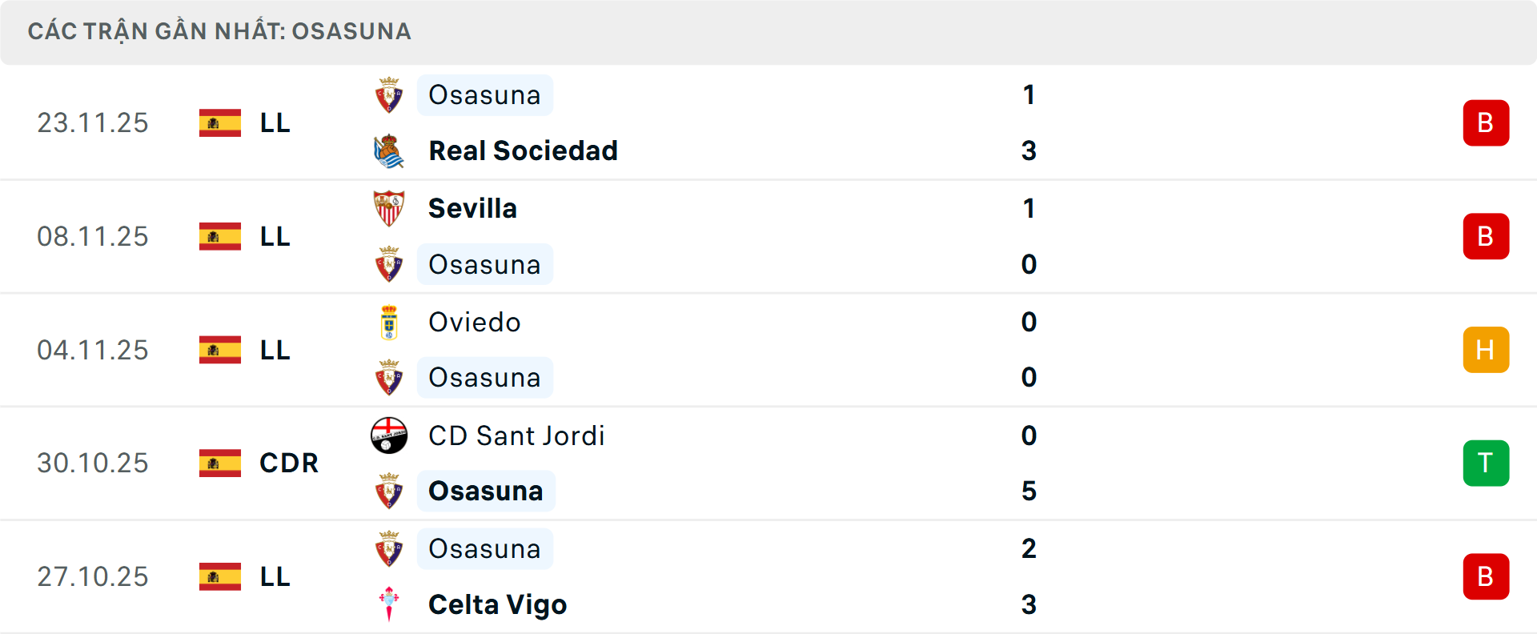Viewport: 1537px width, 634px height.
Task: Select the CDR competition label
Action: pyautogui.click(x=289, y=463)
